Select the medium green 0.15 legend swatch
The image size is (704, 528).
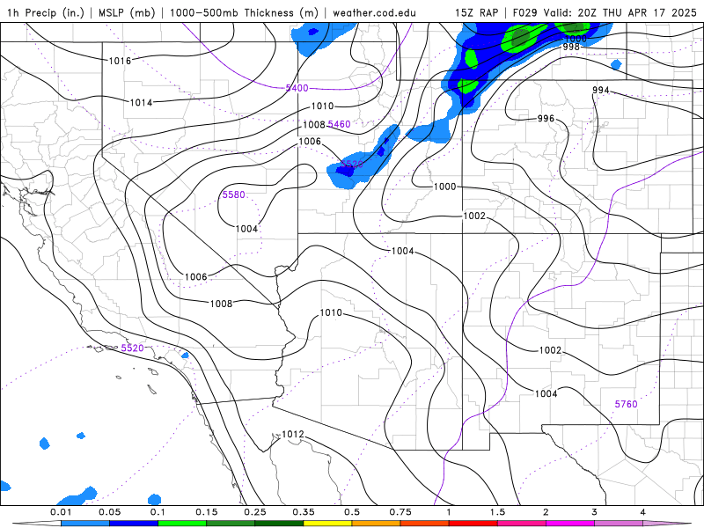231,524
